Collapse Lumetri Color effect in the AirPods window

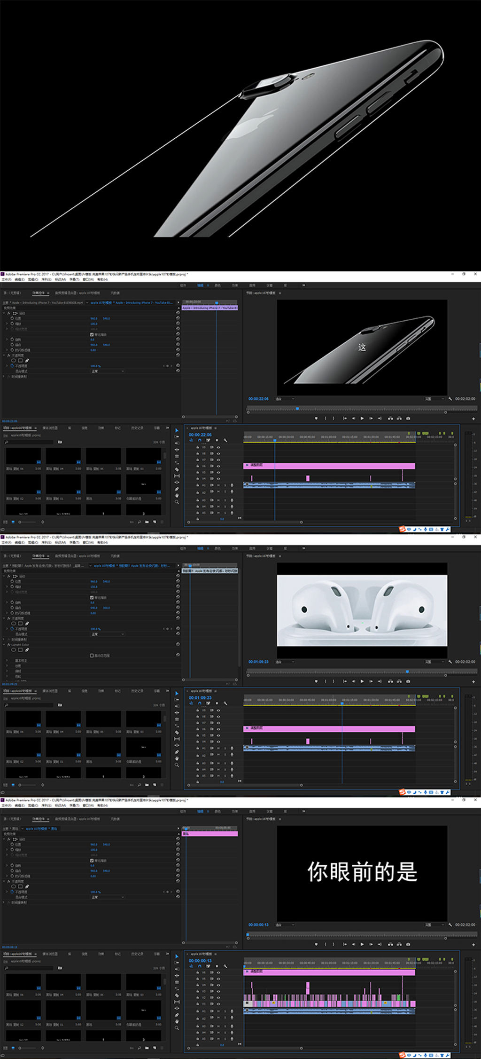[x=4, y=644]
